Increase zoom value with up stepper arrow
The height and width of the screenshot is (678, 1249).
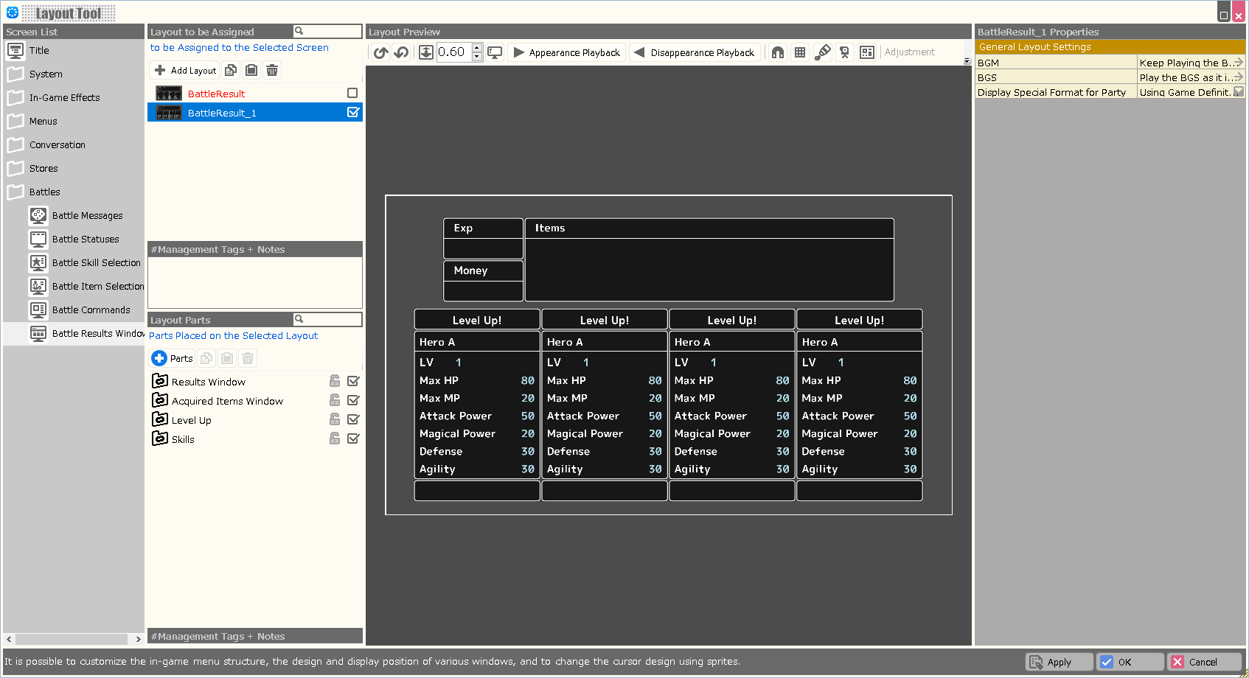[x=477, y=48]
